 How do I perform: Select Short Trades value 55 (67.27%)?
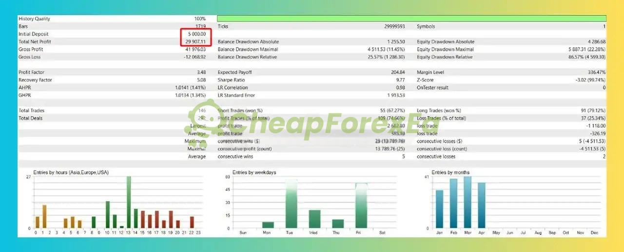pyautogui.click(x=391, y=111)
